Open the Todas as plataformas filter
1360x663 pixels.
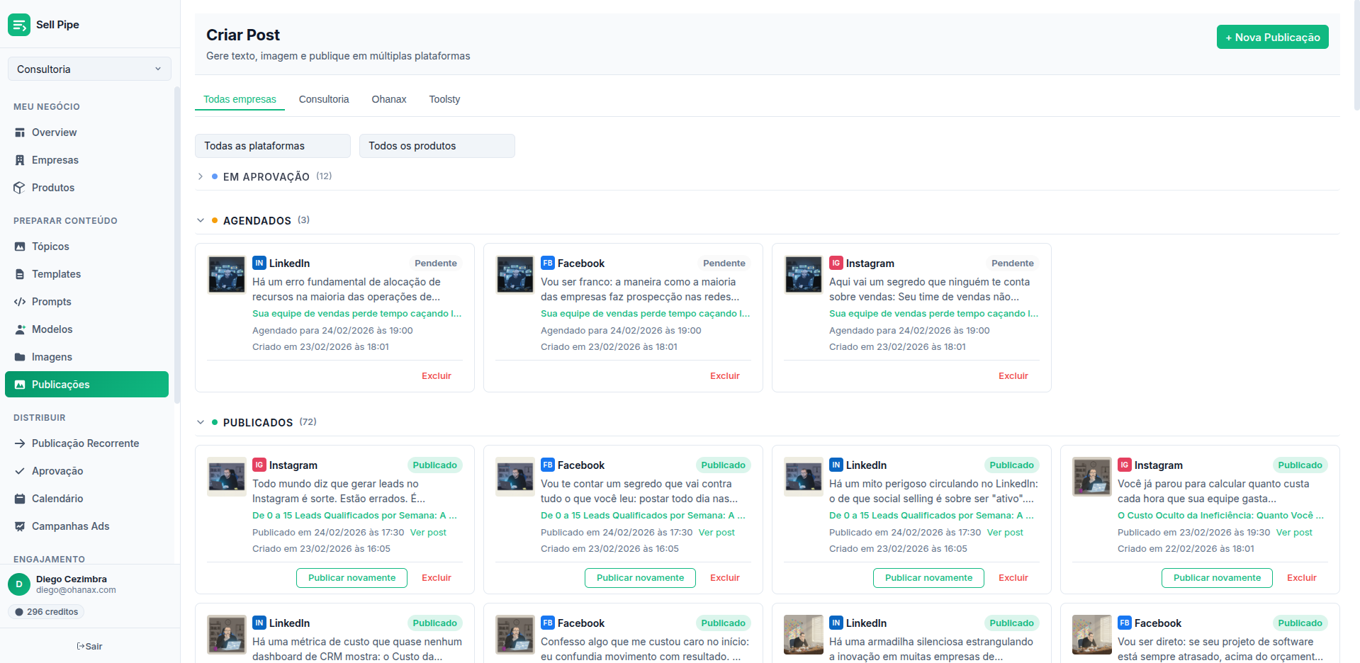[x=272, y=146]
